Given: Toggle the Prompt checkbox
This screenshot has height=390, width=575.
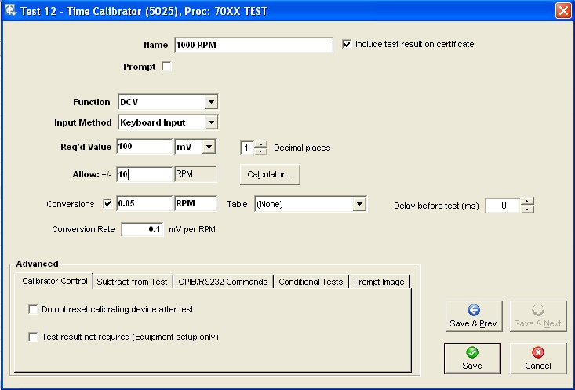Looking at the screenshot, I should pyautogui.click(x=166, y=67).
